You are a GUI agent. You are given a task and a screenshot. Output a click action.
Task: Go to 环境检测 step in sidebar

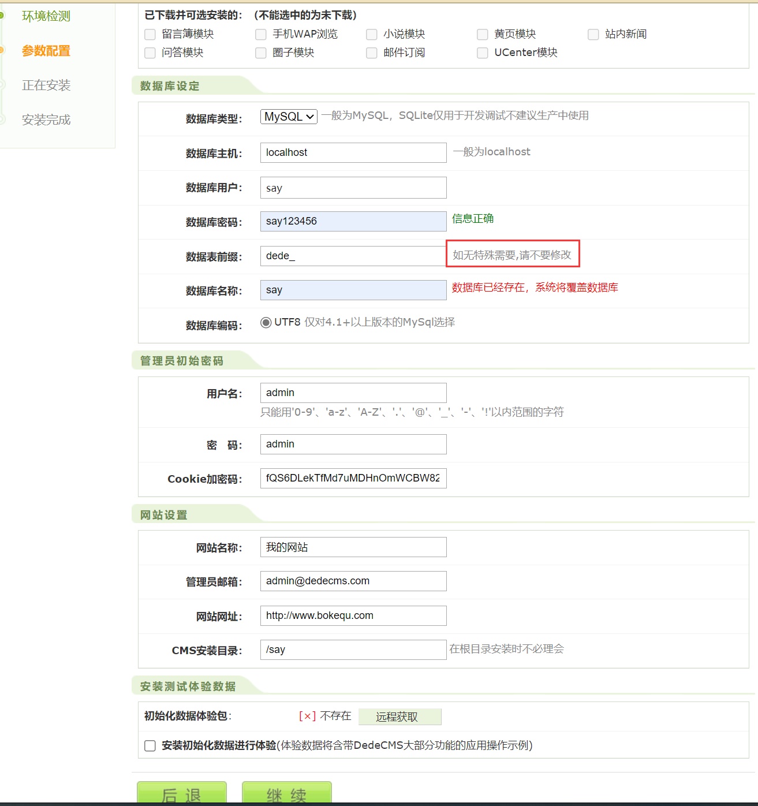coord(46,16)
